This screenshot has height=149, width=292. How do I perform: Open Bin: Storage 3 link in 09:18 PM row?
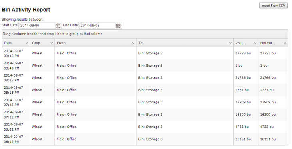click(150, 53)
